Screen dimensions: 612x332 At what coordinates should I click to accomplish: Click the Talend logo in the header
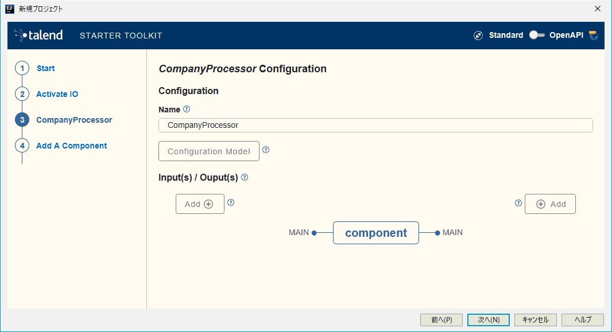pyautogui.click(x=38, y=34)
